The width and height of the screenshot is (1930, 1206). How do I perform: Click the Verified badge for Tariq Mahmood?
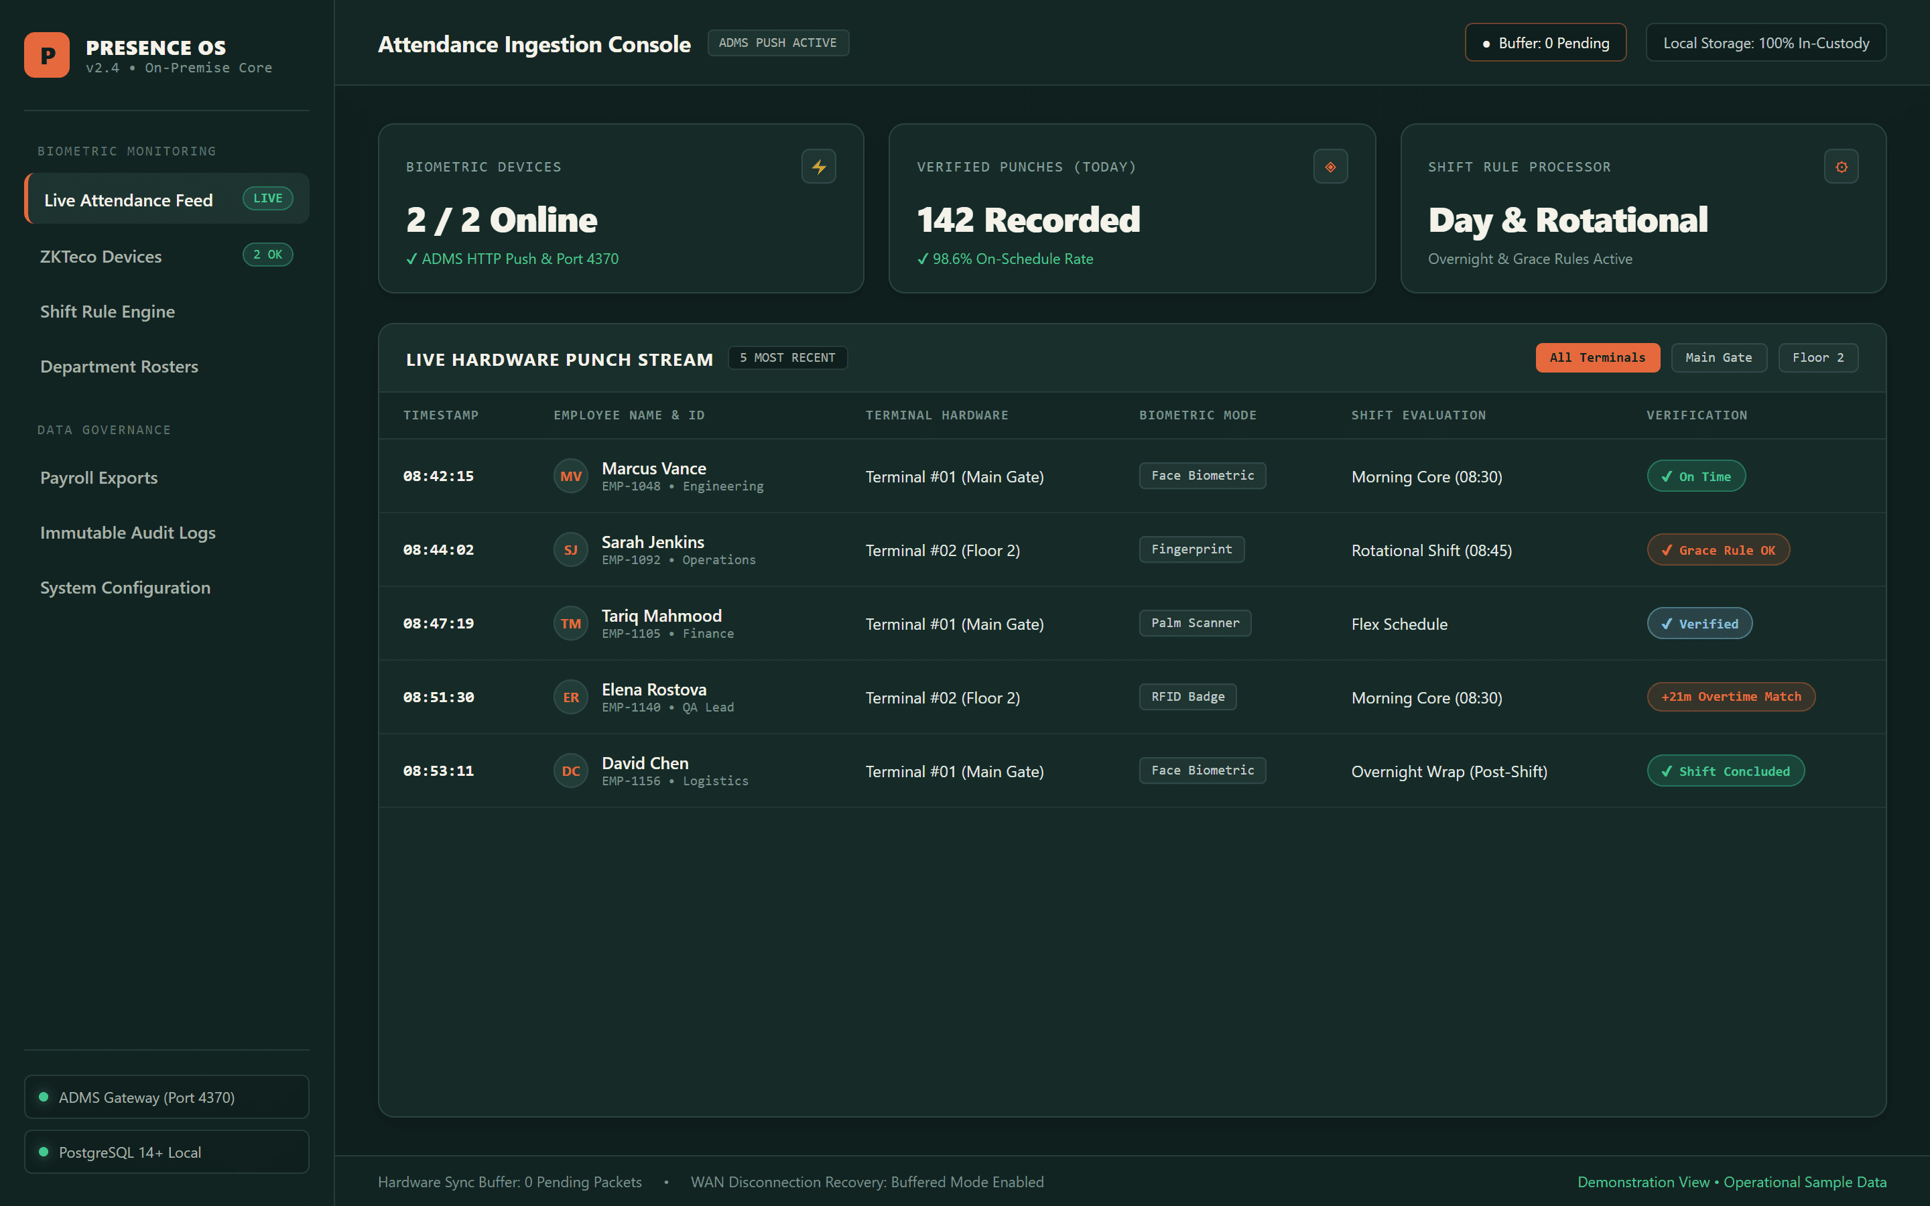pos(1699,624)
